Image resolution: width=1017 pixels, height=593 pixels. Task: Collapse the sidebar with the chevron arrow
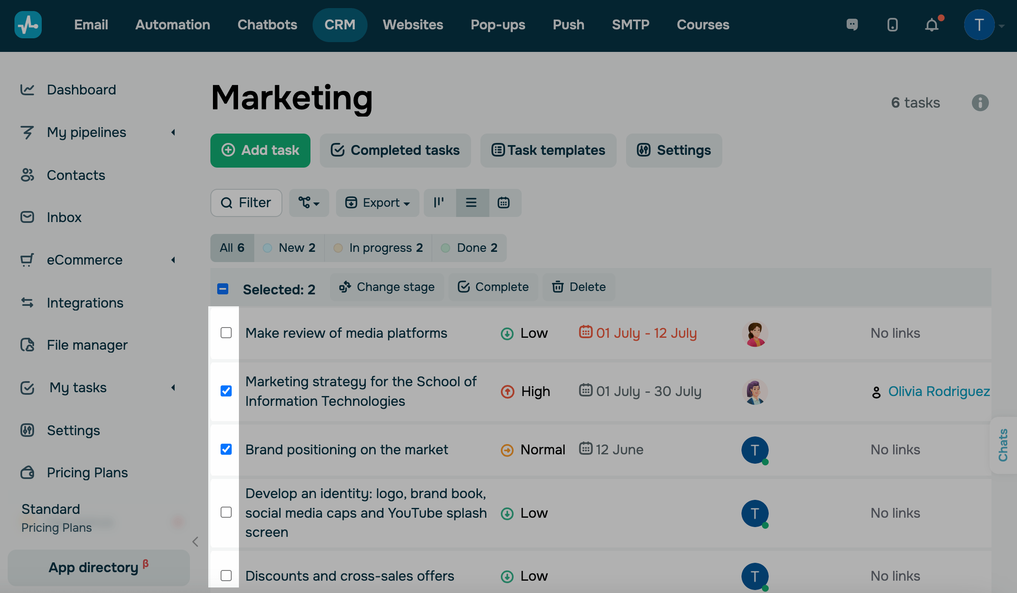[x=195, y=542]
